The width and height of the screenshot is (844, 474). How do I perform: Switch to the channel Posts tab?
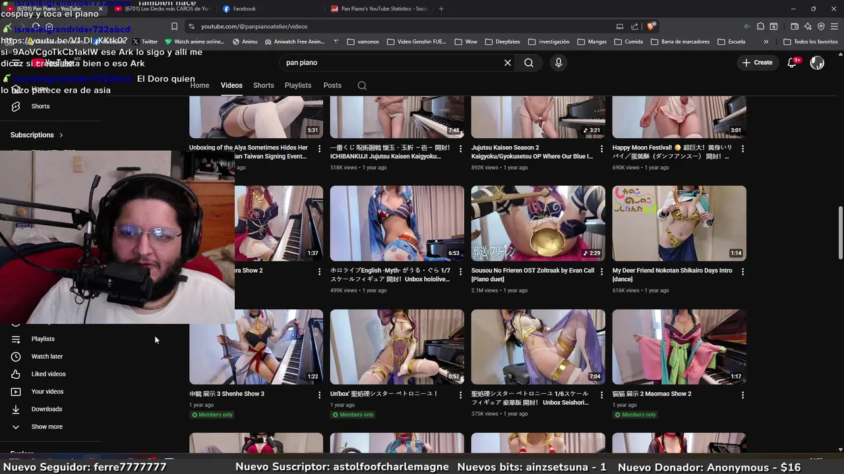tap(332, 86)
